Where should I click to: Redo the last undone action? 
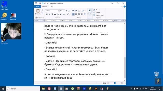tap(45, 3)
